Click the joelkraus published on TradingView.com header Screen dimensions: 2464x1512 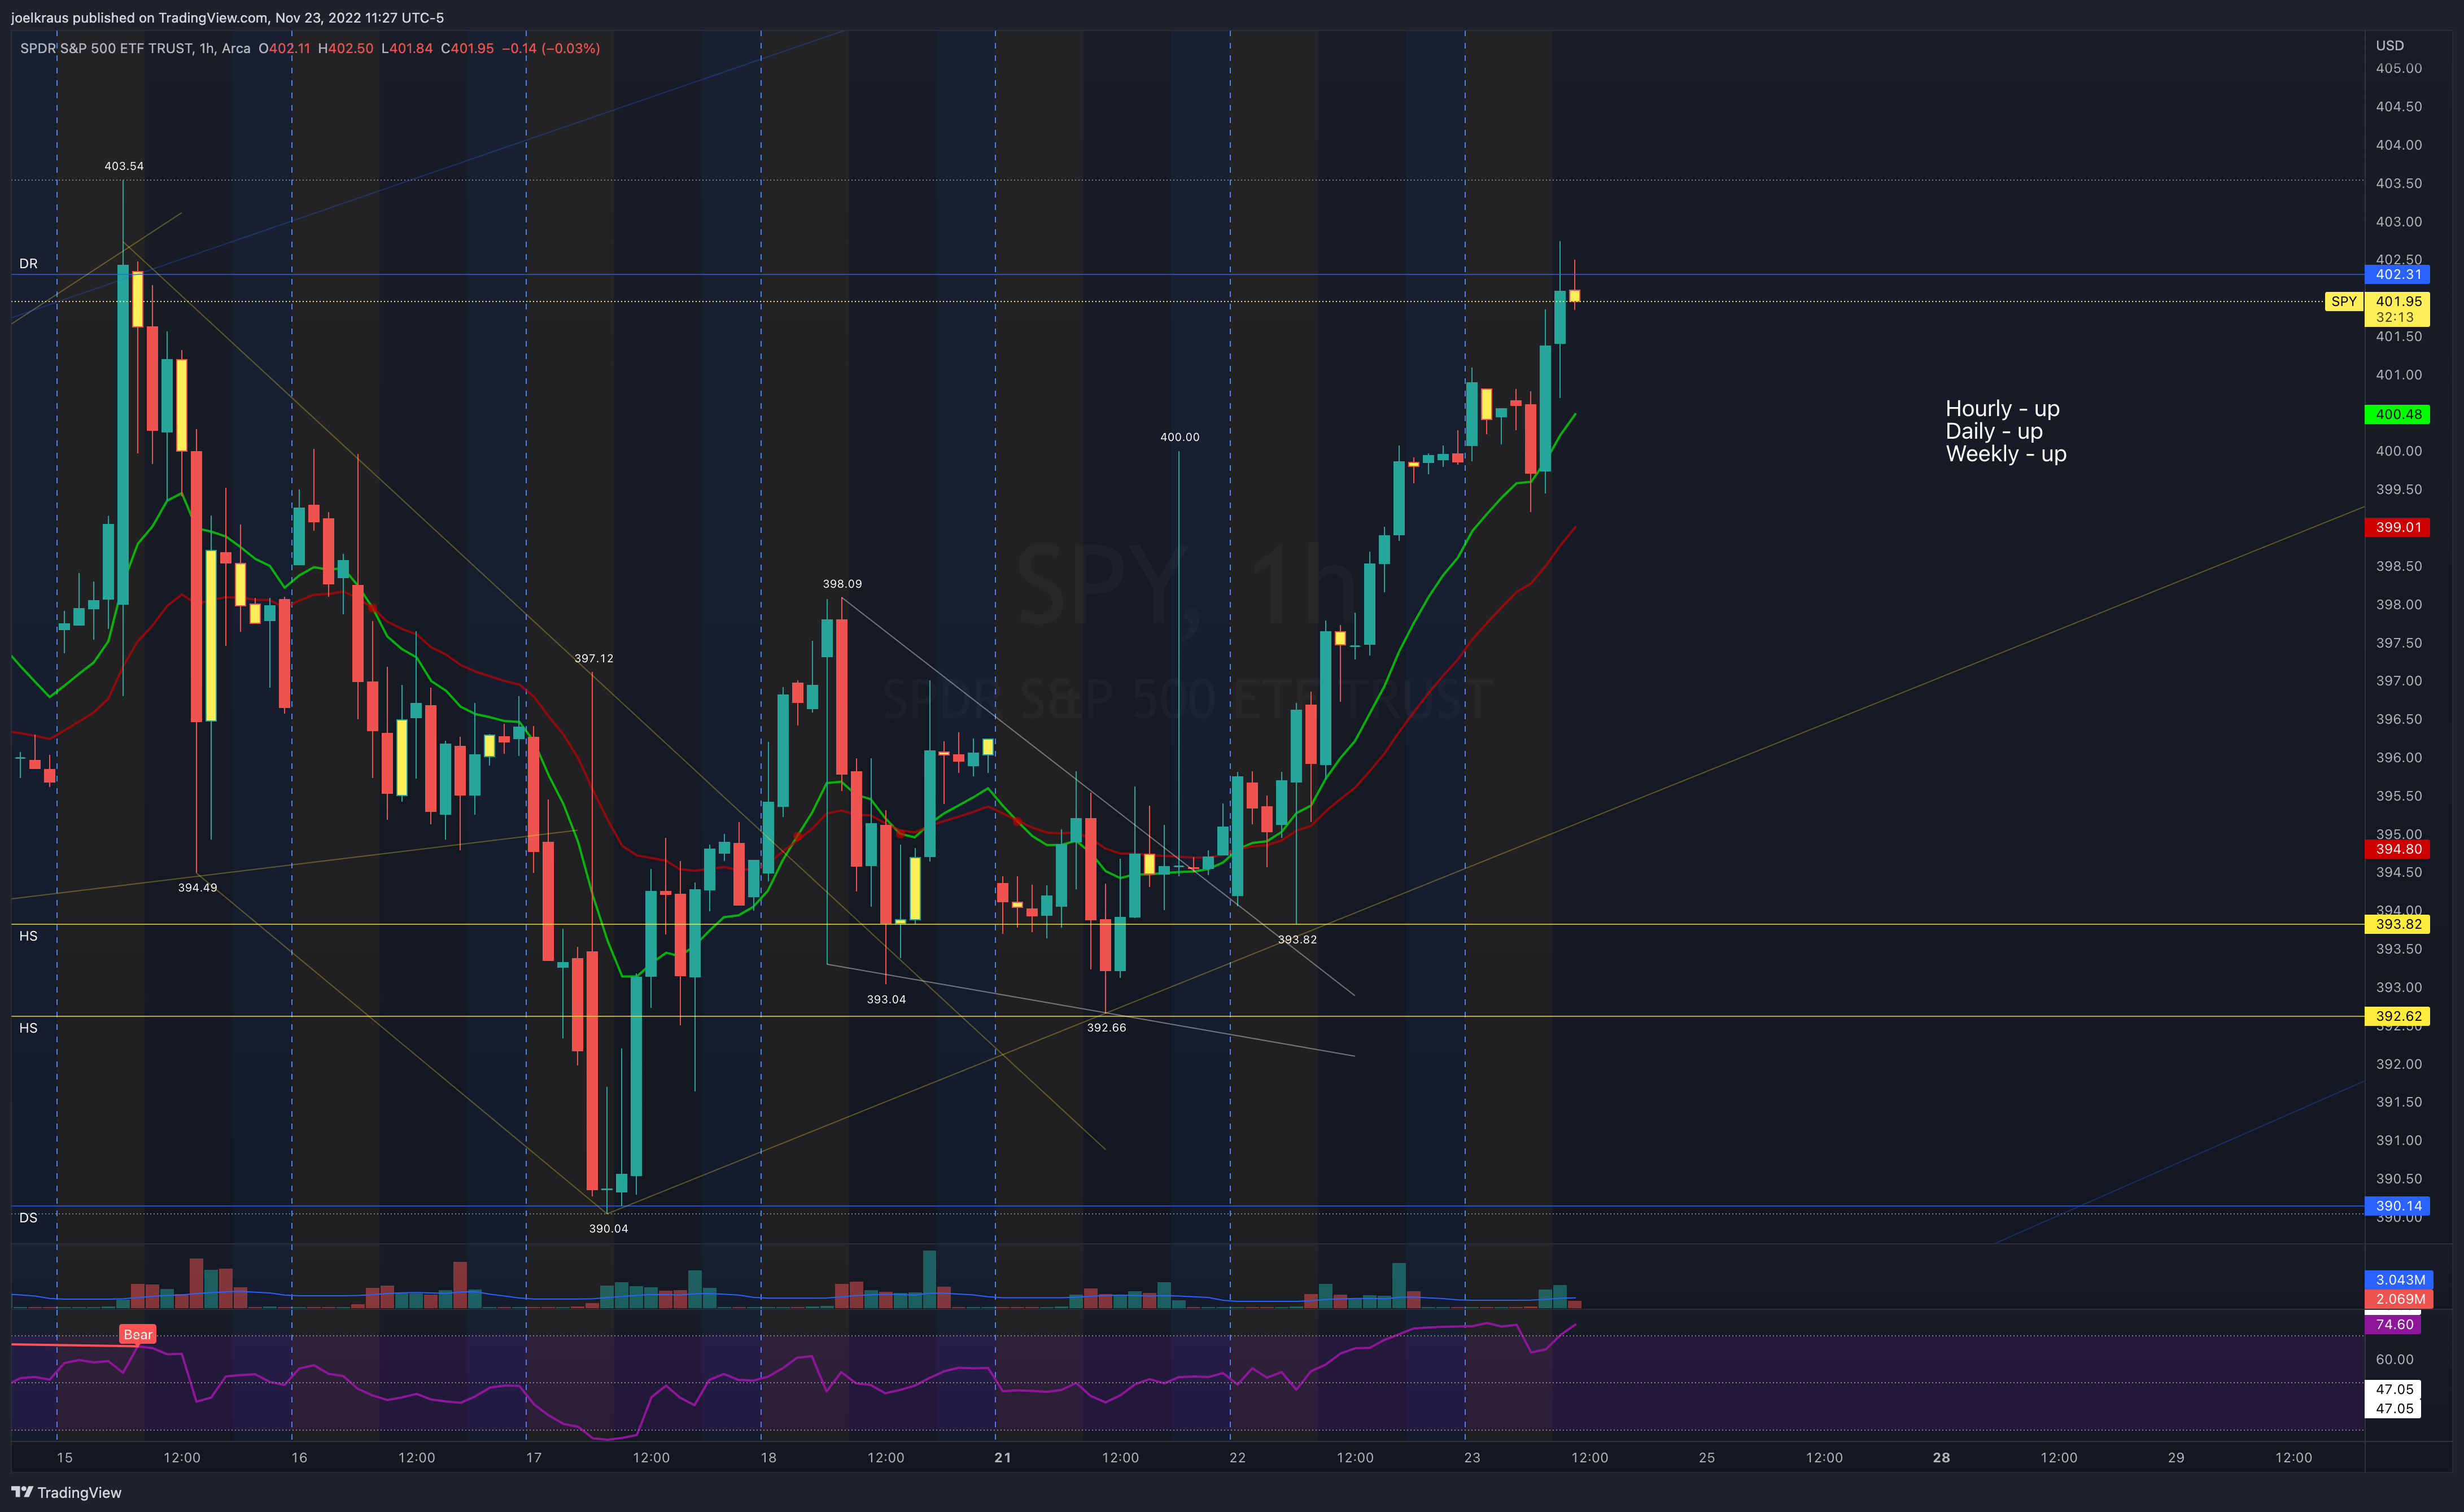227,17
